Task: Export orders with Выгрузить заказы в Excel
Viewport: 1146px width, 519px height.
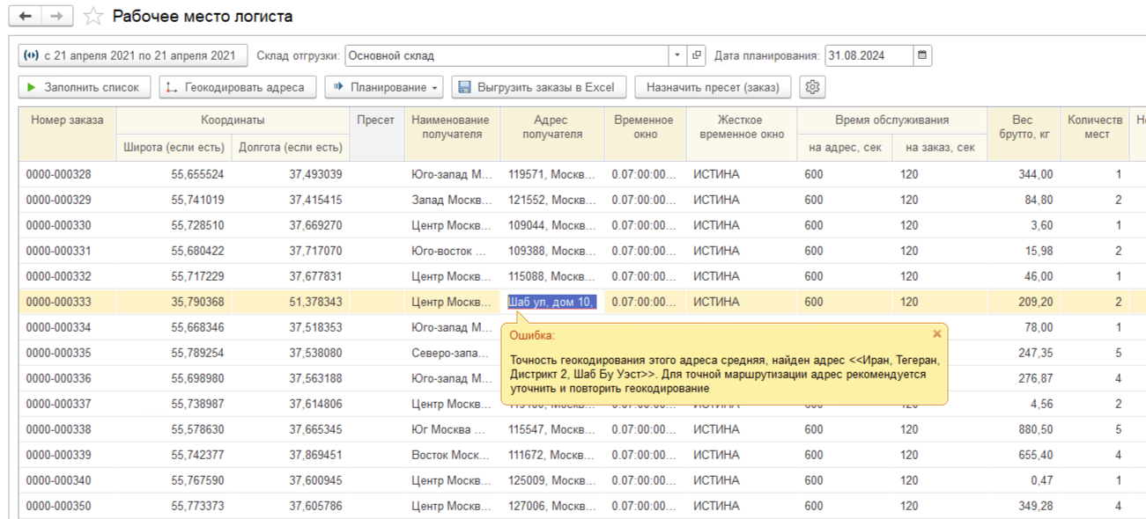Action: click(x=538, y=87)
